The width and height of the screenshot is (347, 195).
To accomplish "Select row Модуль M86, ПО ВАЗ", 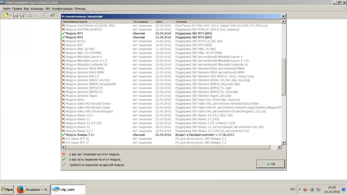I will (171, 49).
